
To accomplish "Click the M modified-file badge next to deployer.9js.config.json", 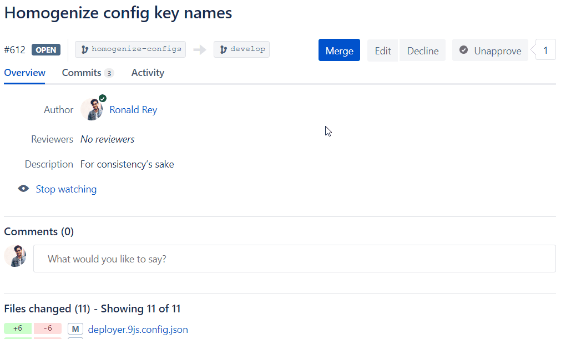I will (x=75, y=328).
